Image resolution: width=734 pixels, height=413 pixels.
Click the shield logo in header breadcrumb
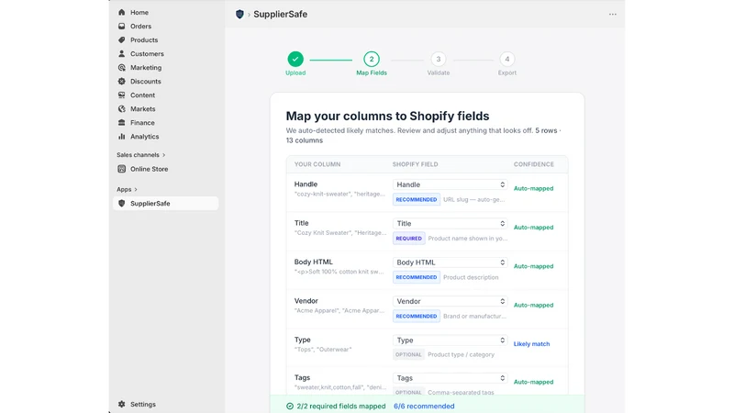[239, 14]
